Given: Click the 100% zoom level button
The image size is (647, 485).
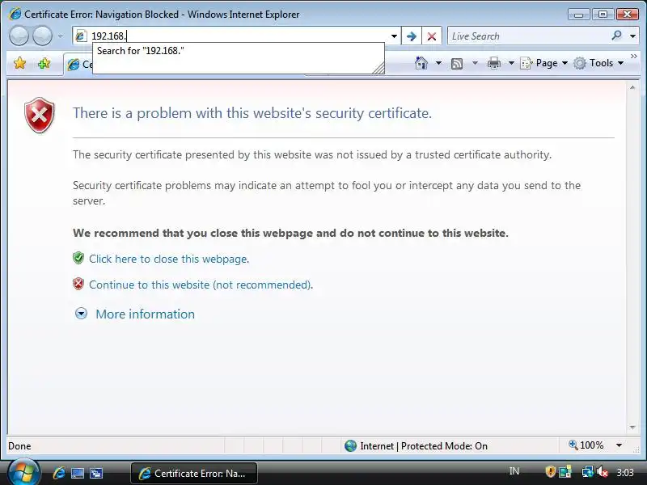Looking at the screenshot, I should click(586, 445).
